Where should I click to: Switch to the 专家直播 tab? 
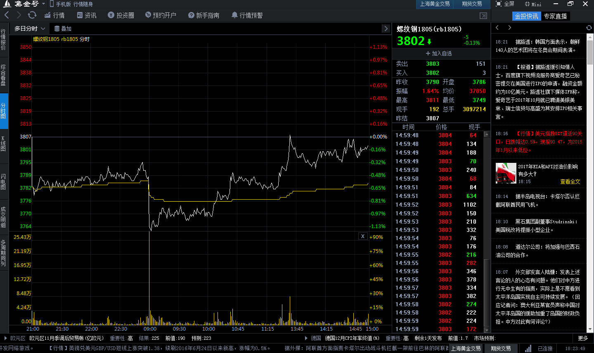[555, 16]
